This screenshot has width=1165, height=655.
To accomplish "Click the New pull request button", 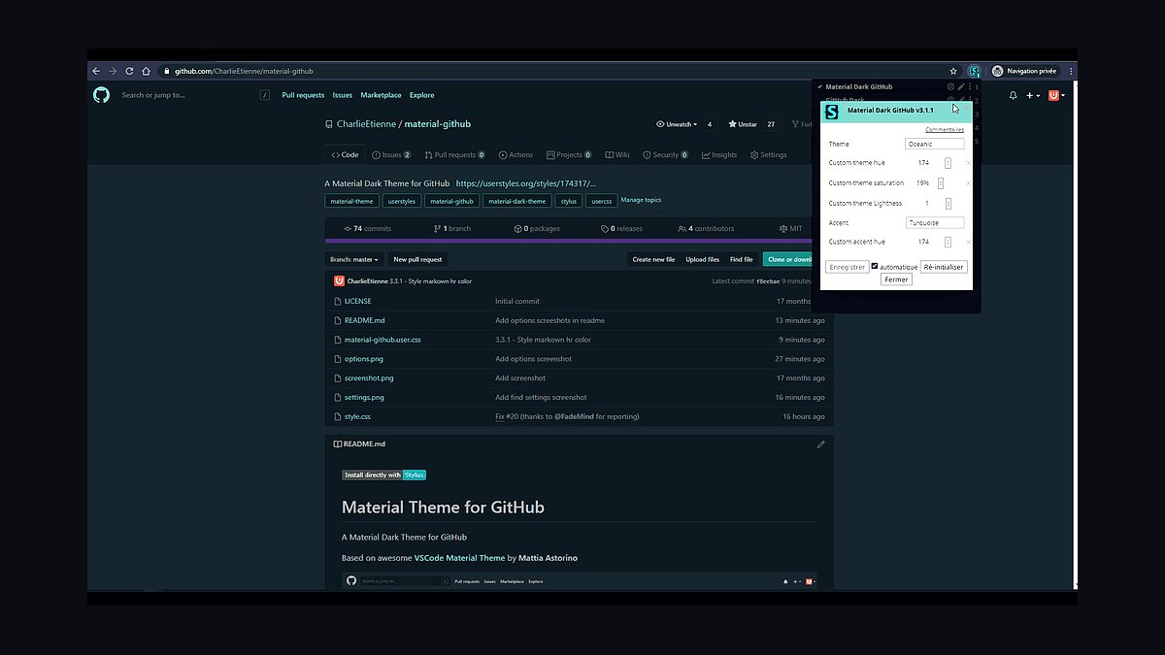I will pos(417,259).
